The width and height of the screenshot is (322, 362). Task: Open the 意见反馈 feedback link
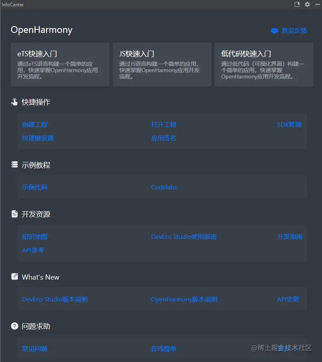(294, 31)
